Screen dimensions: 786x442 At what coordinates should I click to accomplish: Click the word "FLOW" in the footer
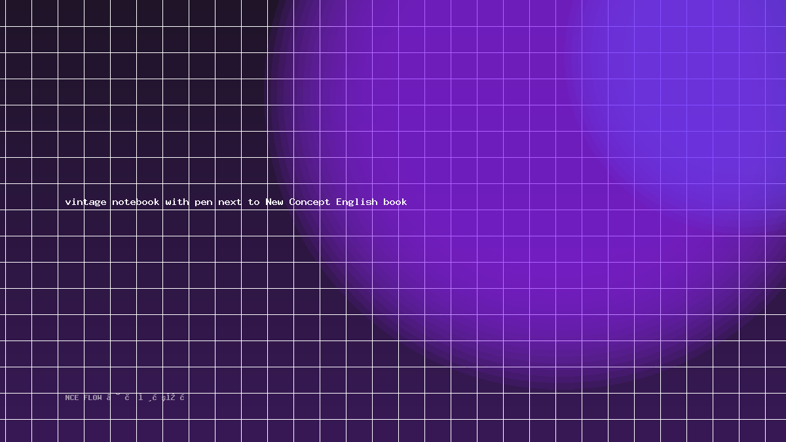[x=92, y=397]
